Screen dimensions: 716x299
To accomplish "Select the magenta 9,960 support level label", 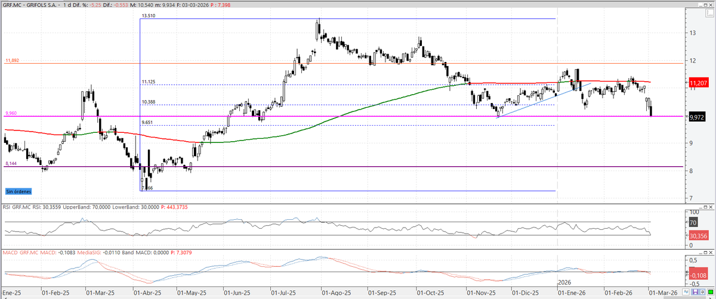I will [x=11, y=113].
